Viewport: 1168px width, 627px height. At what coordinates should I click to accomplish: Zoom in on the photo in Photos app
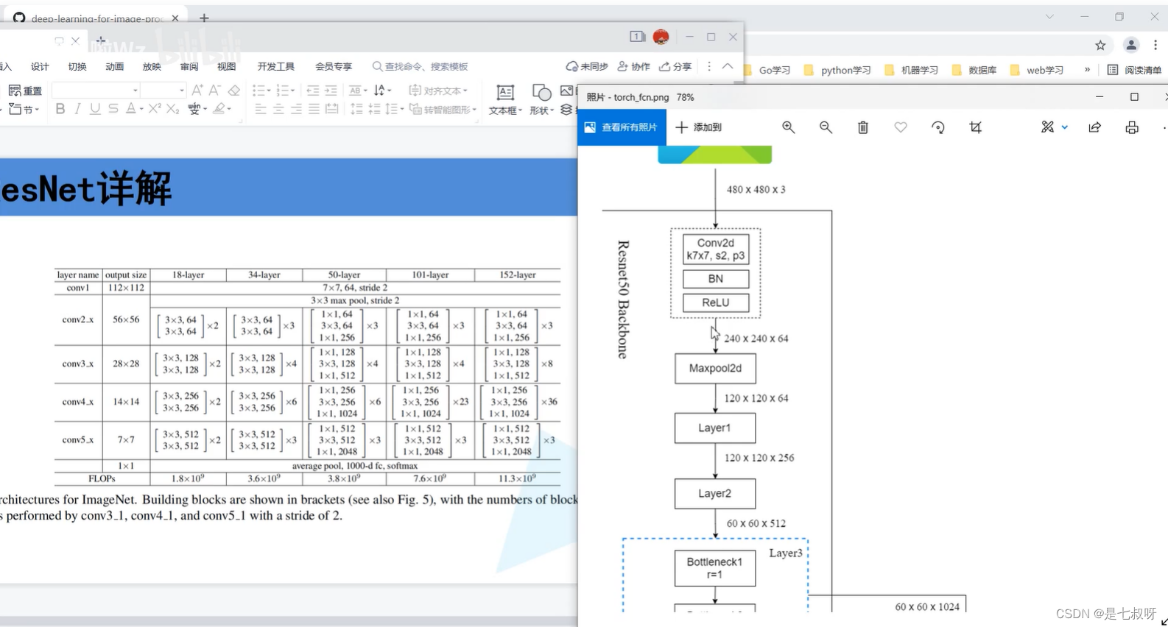[788, 127]
